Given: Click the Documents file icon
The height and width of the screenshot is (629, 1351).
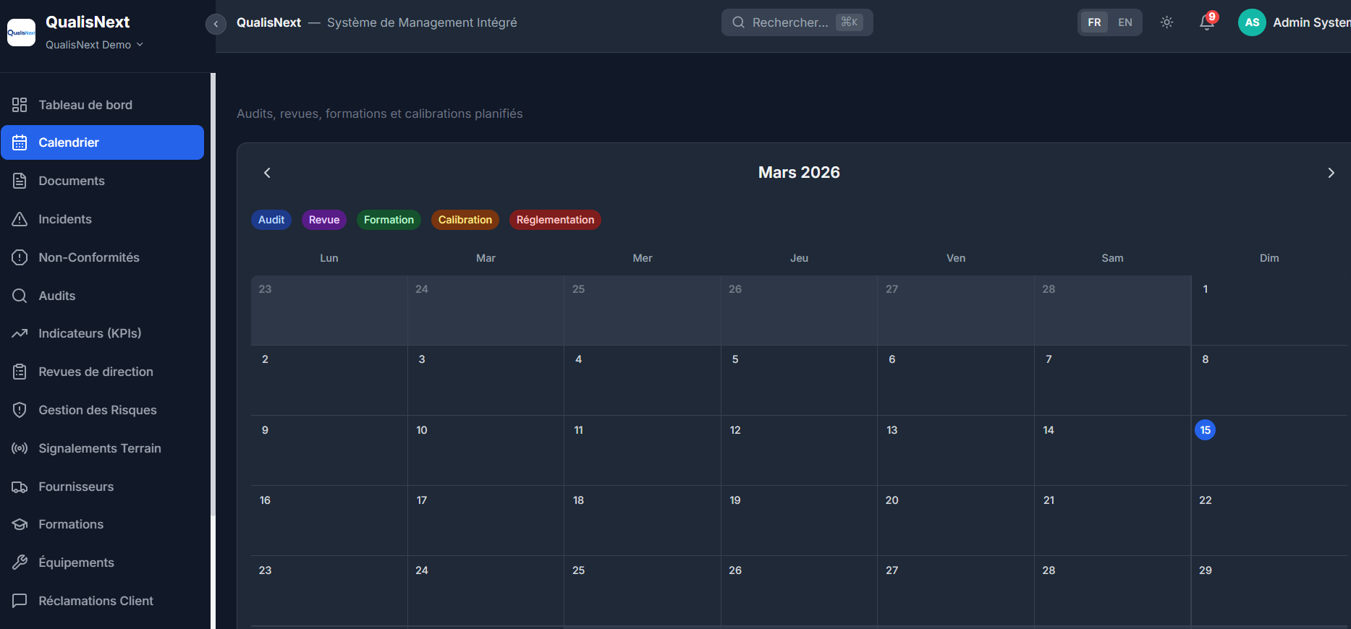Looking at the screenshot, I should coord(20,181).
